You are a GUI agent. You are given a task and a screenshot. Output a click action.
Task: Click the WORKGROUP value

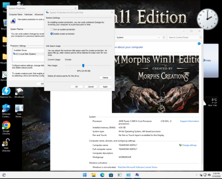[125, 157]
